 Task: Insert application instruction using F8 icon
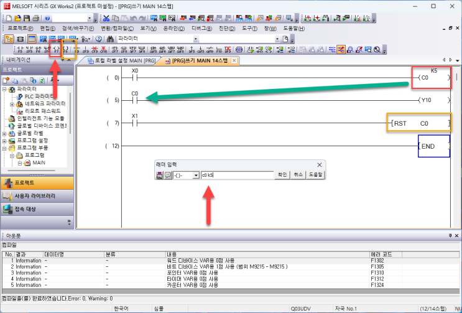(66, 50)
